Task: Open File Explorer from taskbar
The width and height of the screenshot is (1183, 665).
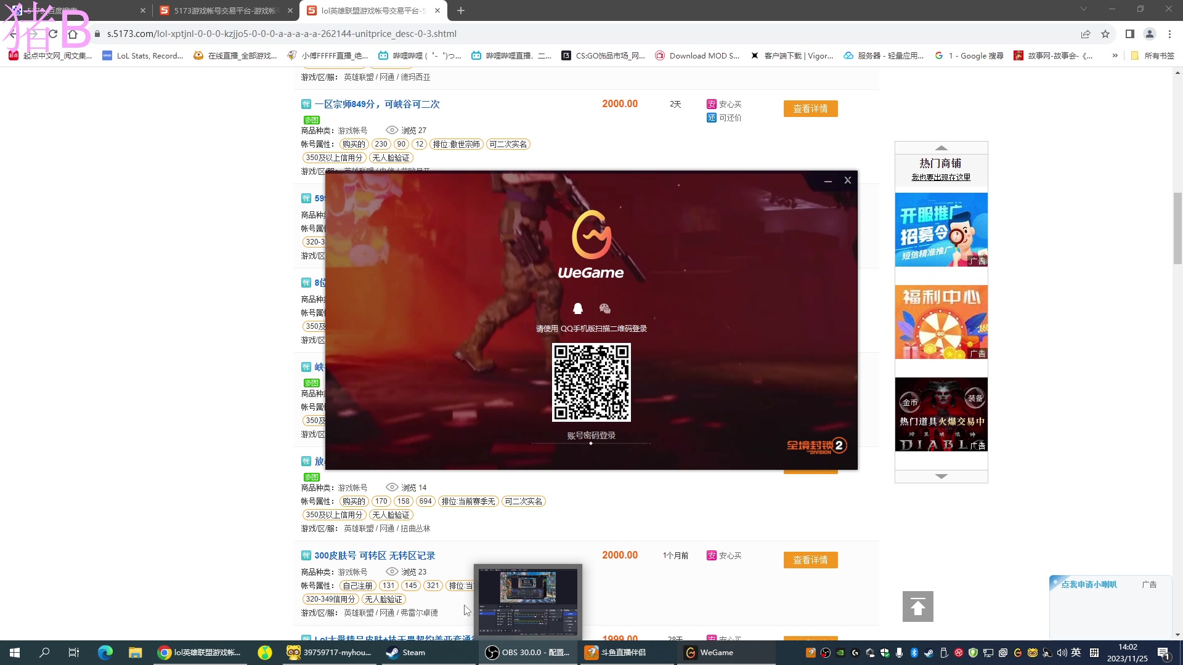Action: coord(135,653)
